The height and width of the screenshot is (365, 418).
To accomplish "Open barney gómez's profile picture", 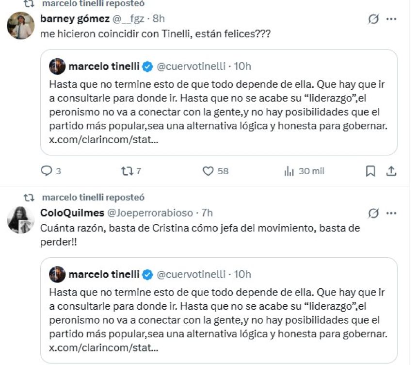I will (x=20, y=26).
